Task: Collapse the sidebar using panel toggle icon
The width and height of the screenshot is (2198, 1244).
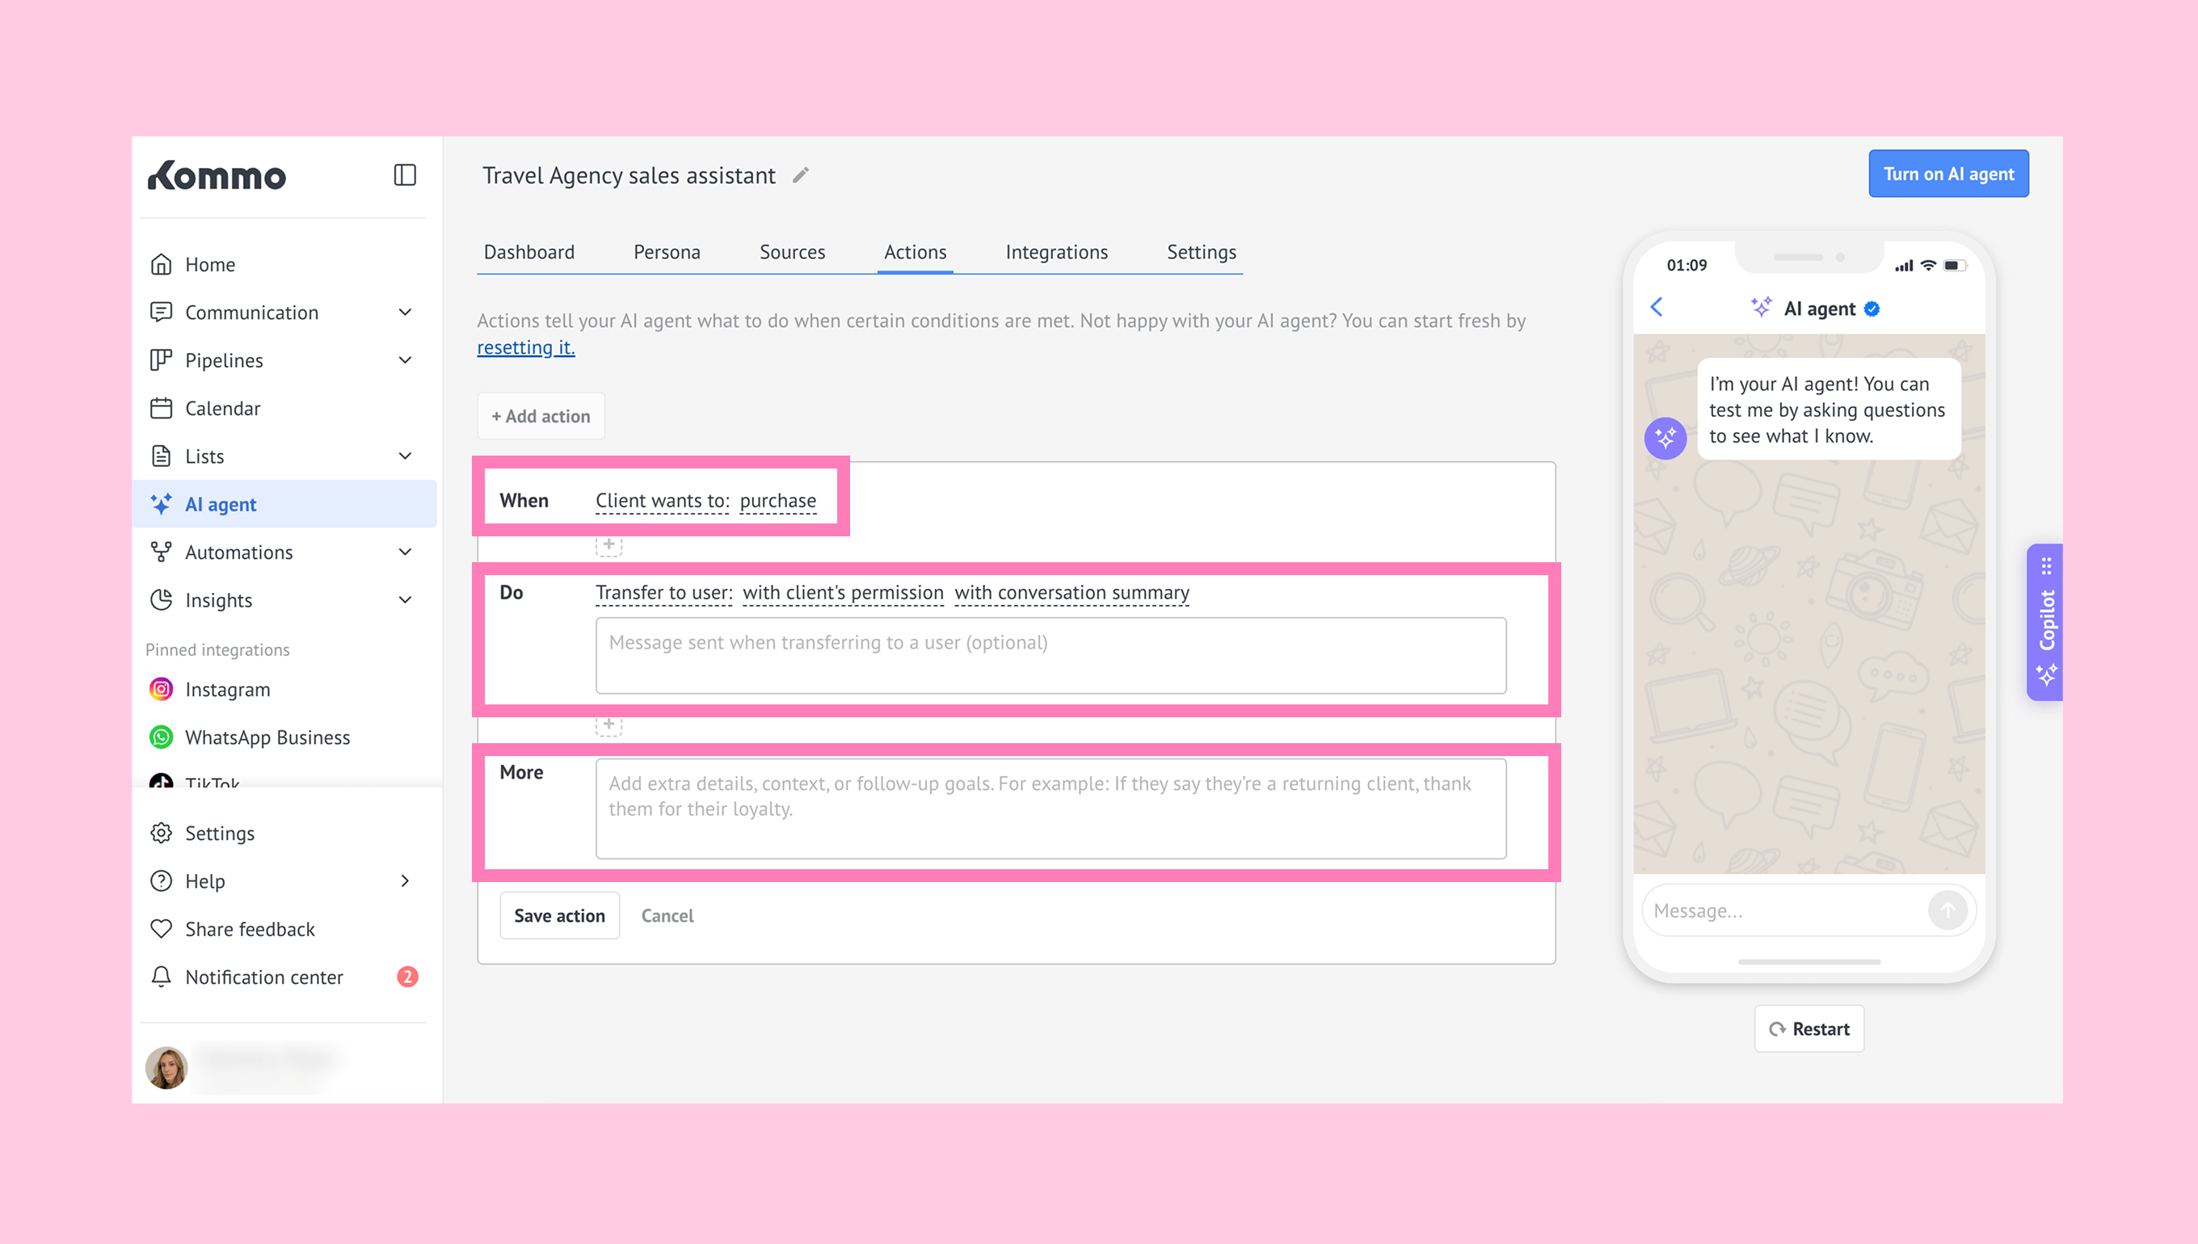Action: coord(404,175)
